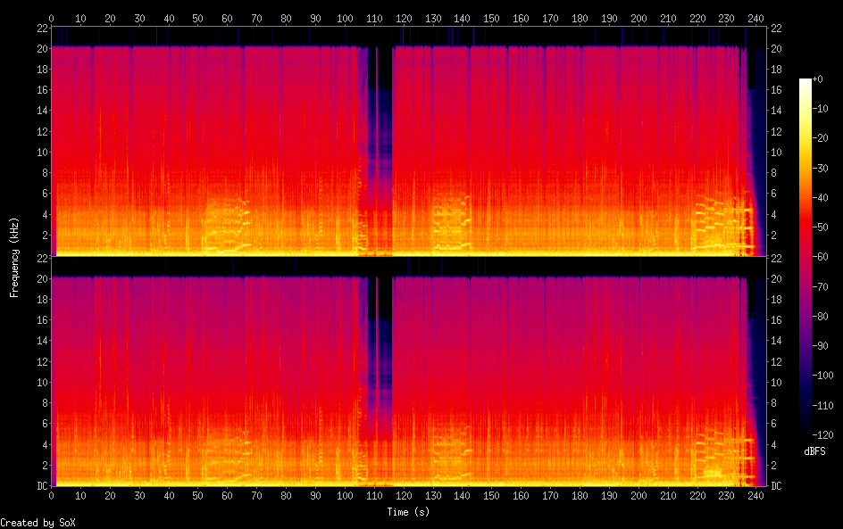This screenshot has width=843, height=529.
Task: Click the DC label at the bottom-right axis
Action: click(777, 486)
